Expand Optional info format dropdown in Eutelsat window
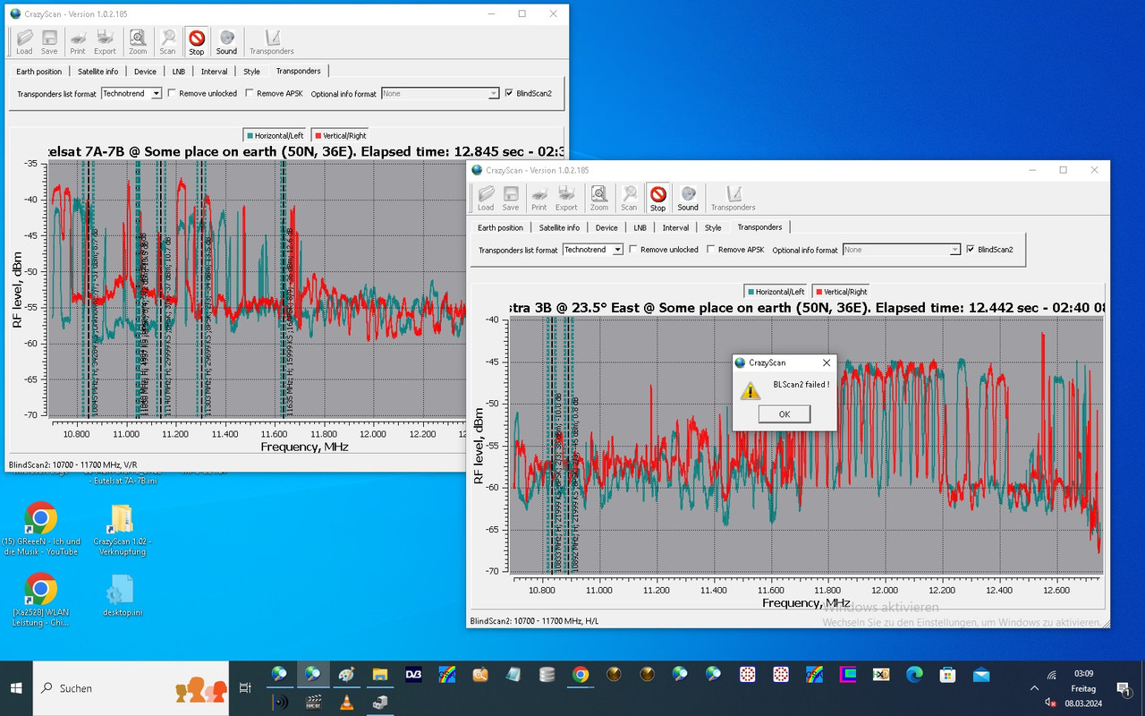 pos(493,93)
